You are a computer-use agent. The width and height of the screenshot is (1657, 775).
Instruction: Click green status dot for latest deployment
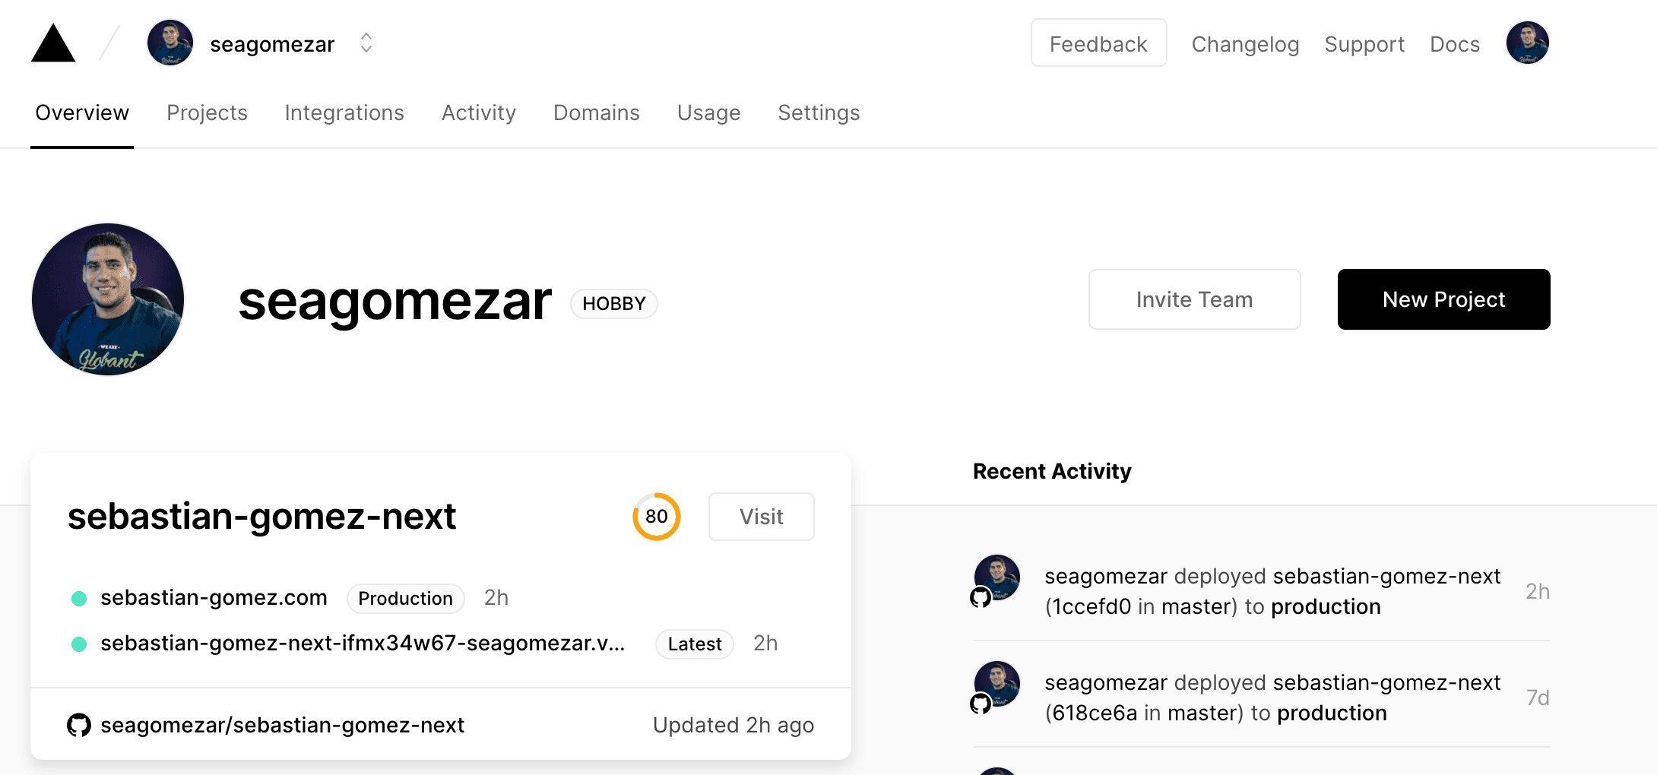click(79, 644)
